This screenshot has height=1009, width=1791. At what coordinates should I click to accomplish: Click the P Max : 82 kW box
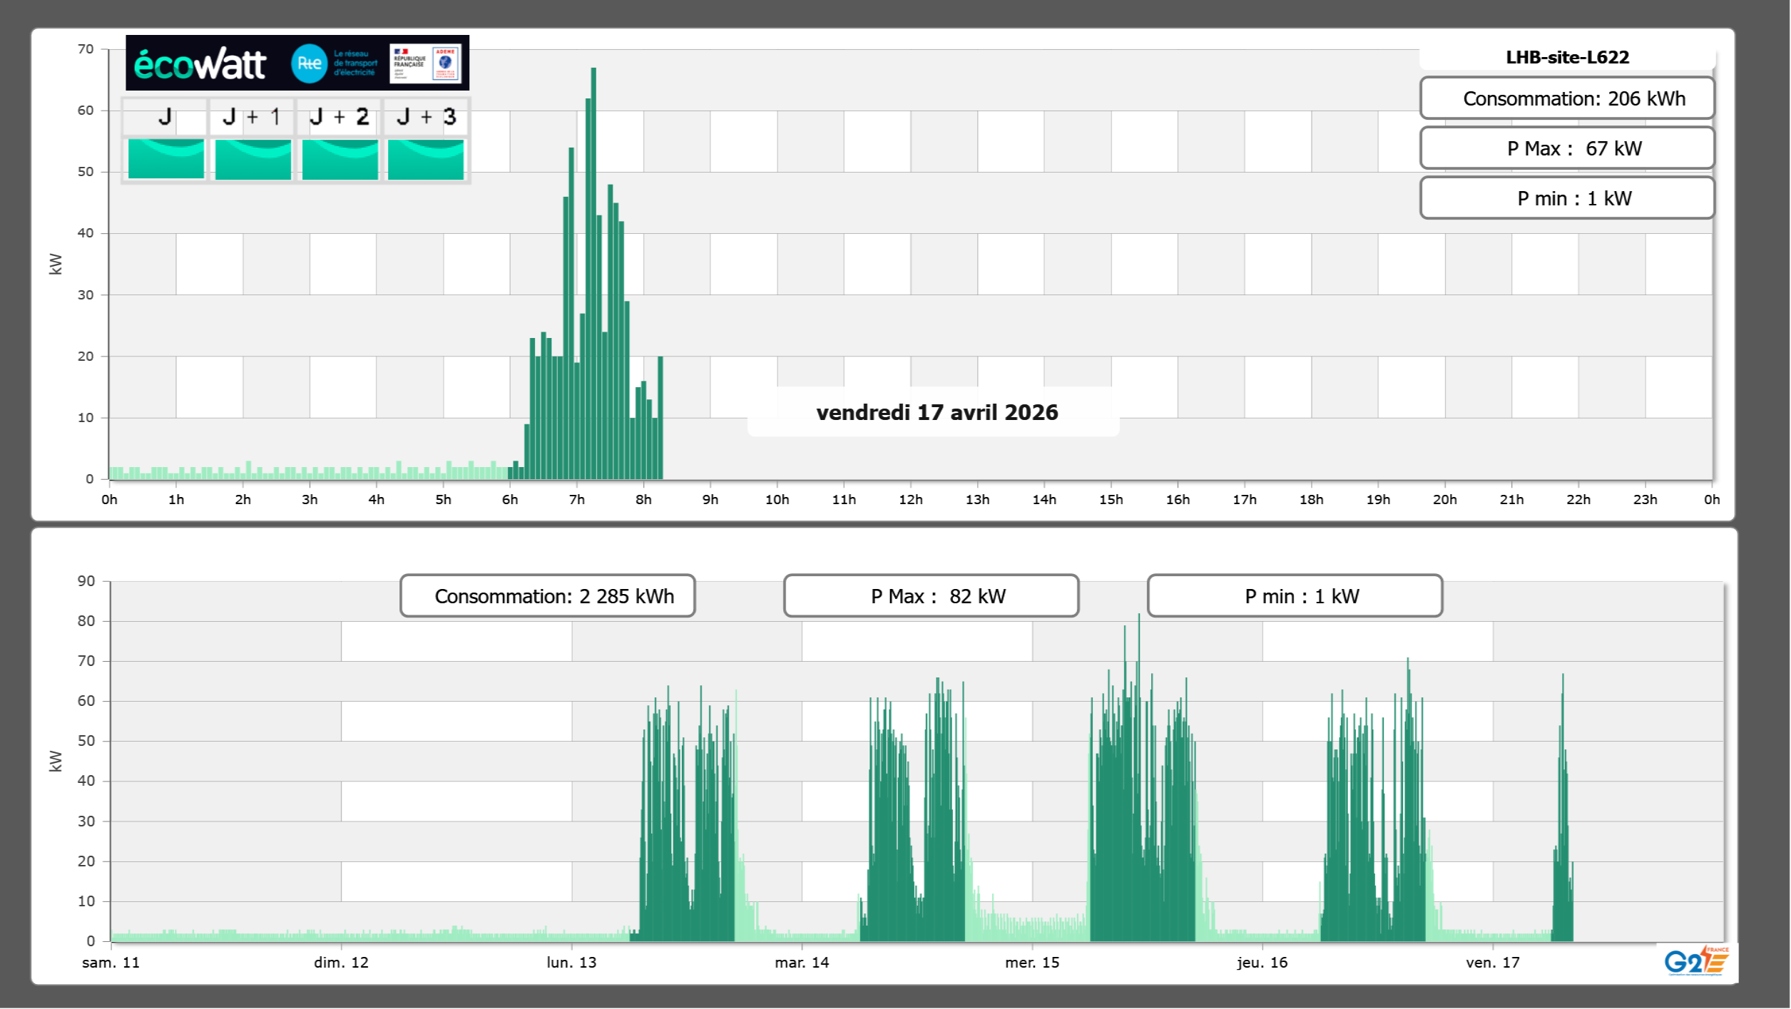tap(931, 596)
